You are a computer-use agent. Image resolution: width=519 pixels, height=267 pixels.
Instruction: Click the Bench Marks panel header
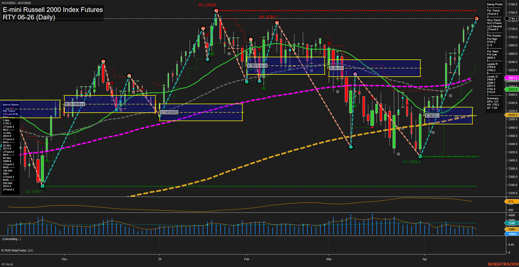[x=11, y=105]
